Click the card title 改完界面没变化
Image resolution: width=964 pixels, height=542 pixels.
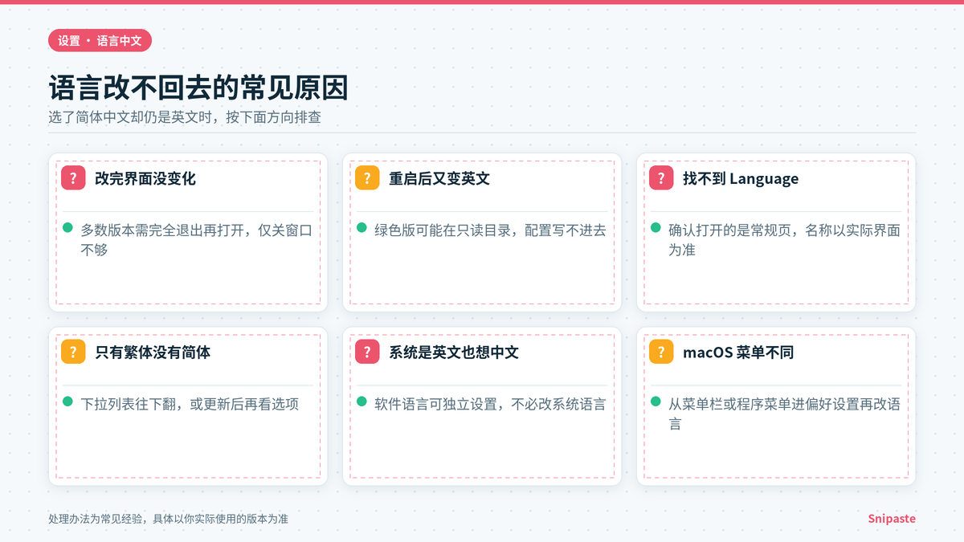pyautogui.click(x=145, y=178)
